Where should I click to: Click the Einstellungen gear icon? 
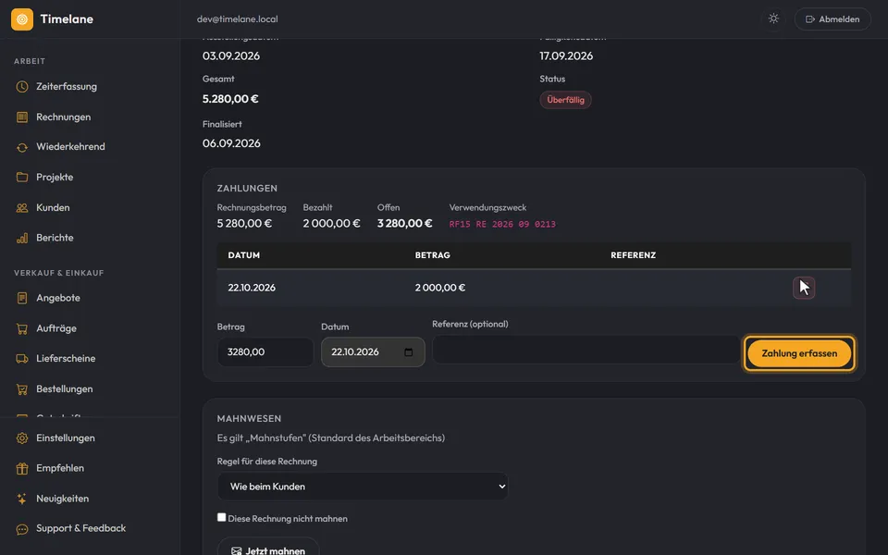coord(22,438)
